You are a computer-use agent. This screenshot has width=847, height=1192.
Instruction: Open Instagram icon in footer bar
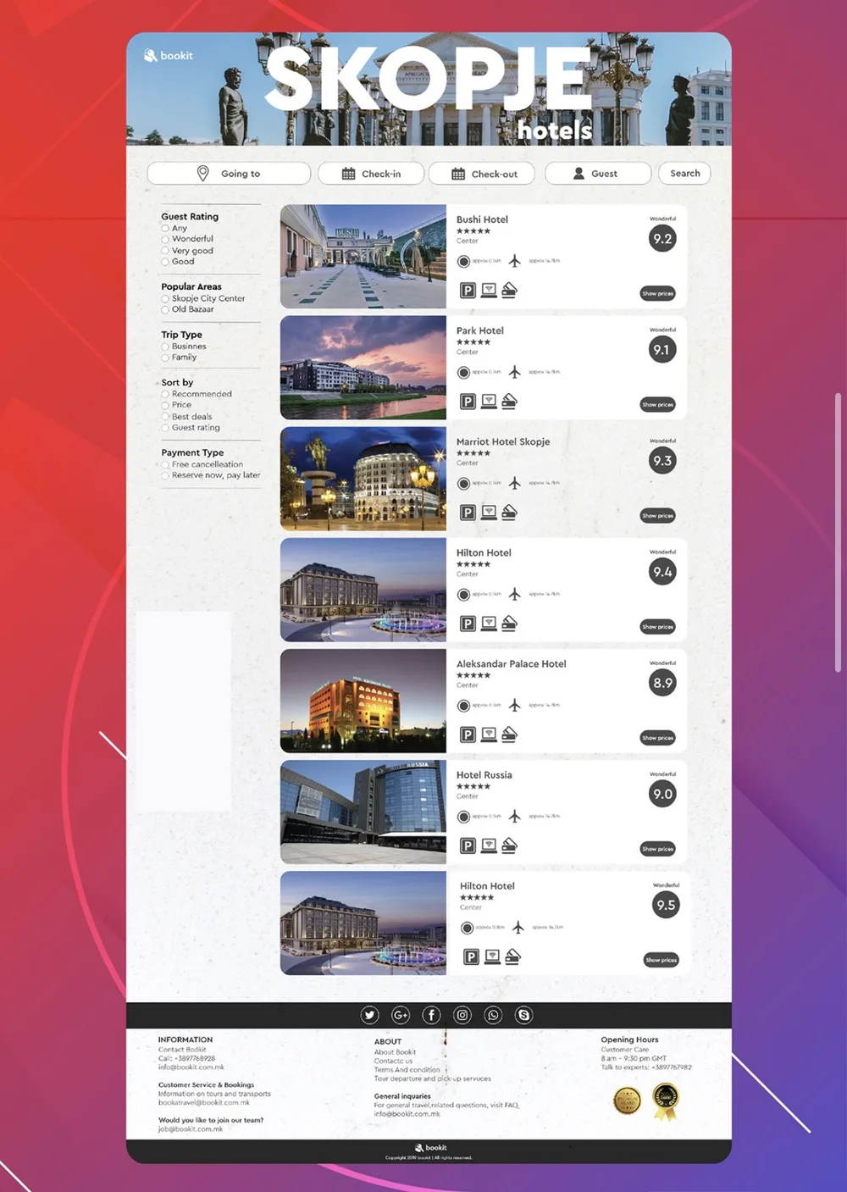462,1015
